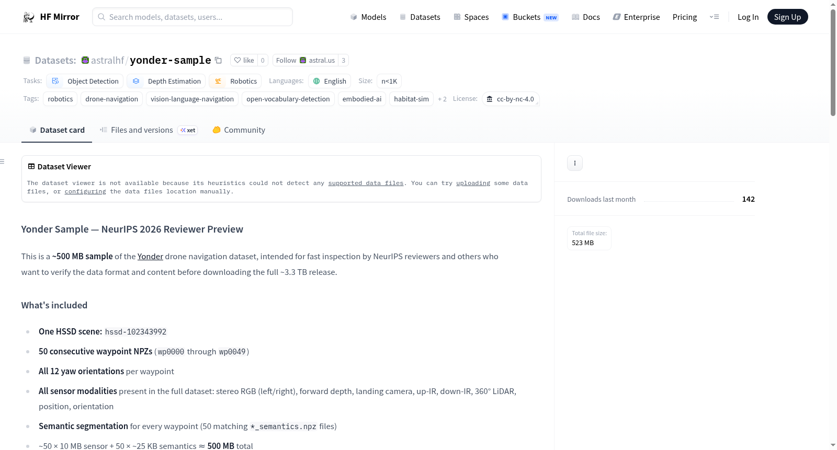This screenshot has height=450, width=837.
Task: Open the yonder-sample dataset title link
Action: (171, 60)
